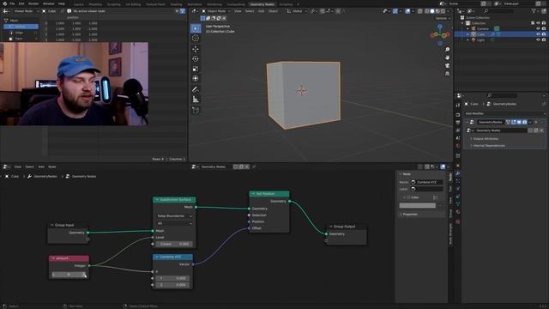
Task: Hide the Camera in outliner viewport
Action: [538, 28]
